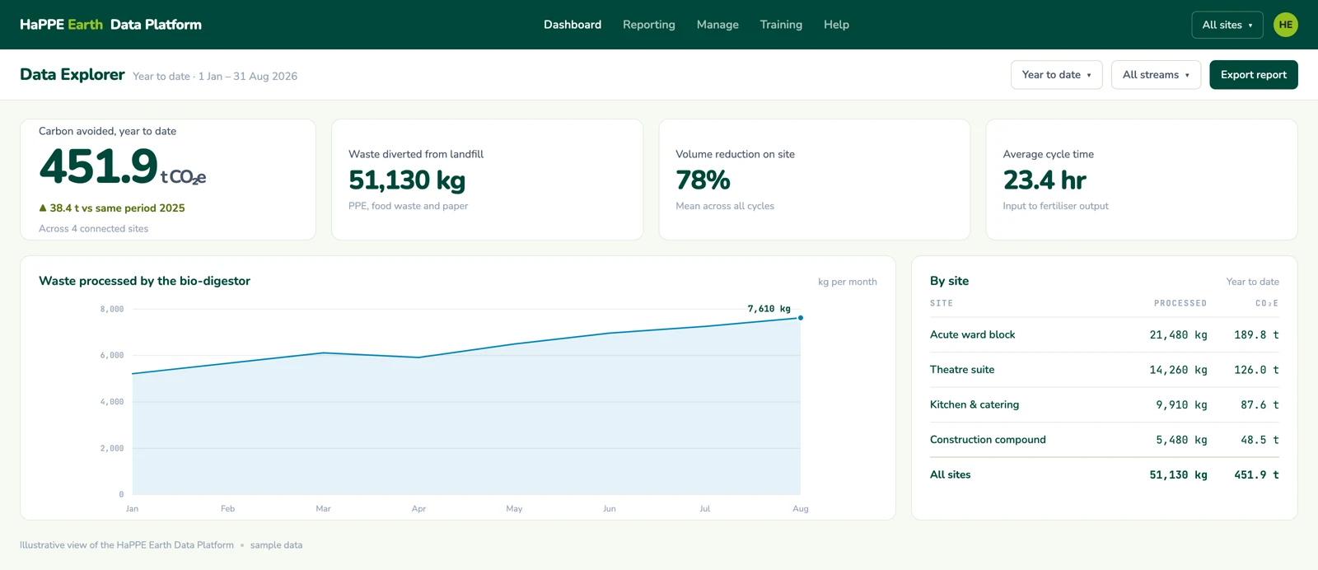Click the HaPPE Earth Data Platform logo
Image resolution: width=1318 pixels, height=570 pixels.
click(x=110, y=25)
